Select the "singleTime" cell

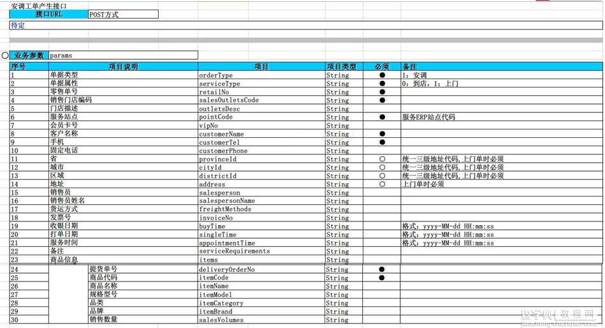[261, 234]
